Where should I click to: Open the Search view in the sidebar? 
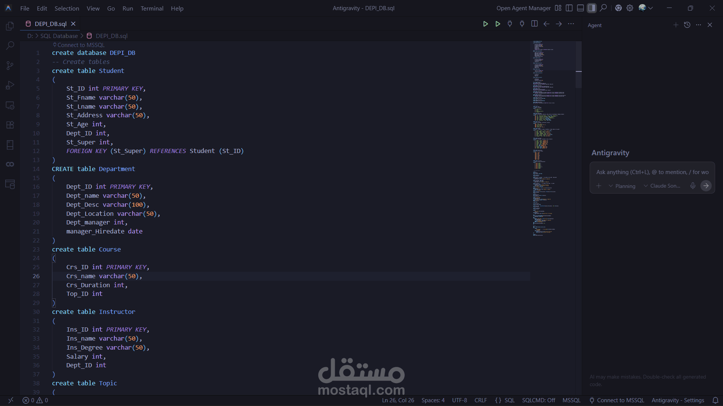pos(10,45)
